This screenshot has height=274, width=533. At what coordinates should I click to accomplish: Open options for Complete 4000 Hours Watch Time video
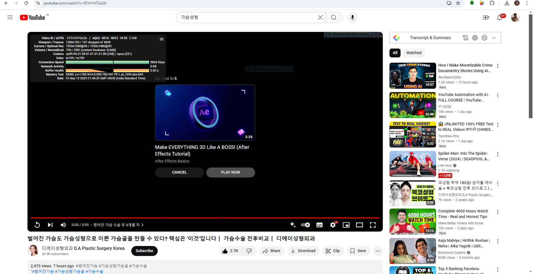[x=498, y=212]
